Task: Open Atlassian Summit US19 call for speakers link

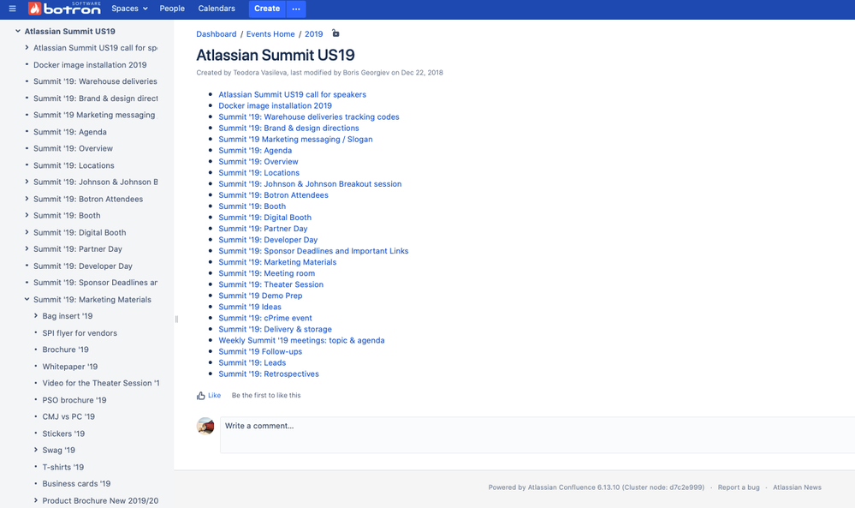Action: pos(292,94)
